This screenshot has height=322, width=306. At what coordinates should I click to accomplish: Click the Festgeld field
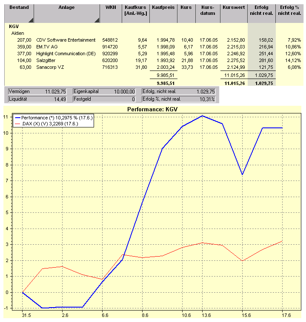pyautogui.click(x=104, y=99)
